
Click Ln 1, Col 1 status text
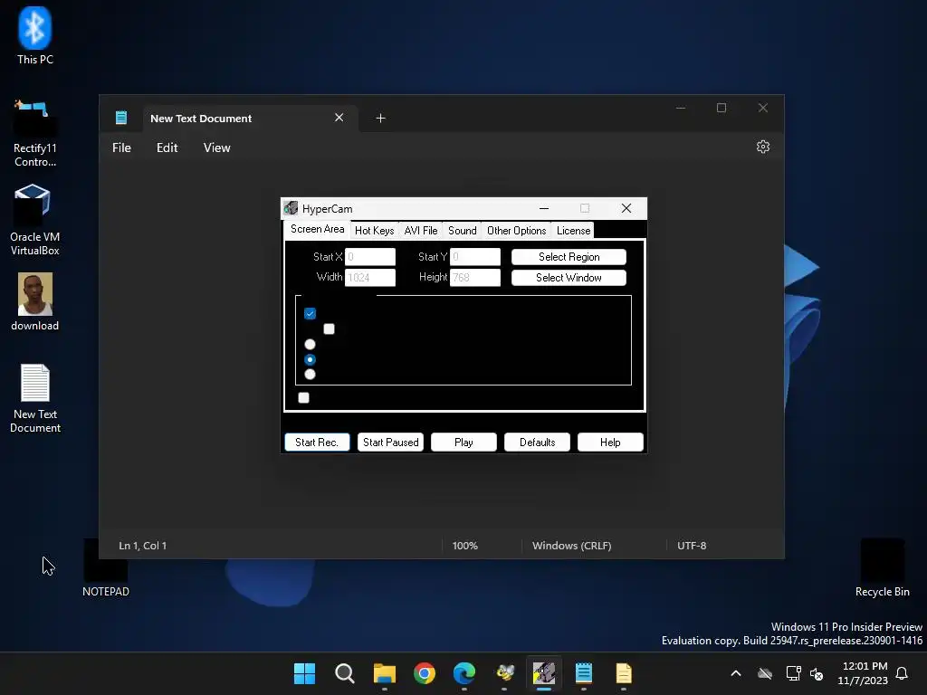(x=142, y=546)
